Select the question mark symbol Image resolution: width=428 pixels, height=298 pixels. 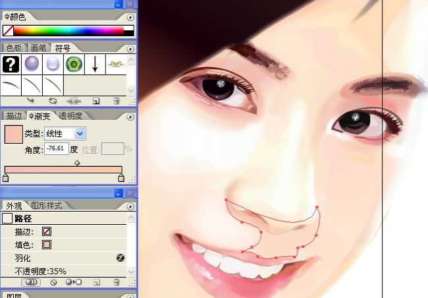coord(11,64)
